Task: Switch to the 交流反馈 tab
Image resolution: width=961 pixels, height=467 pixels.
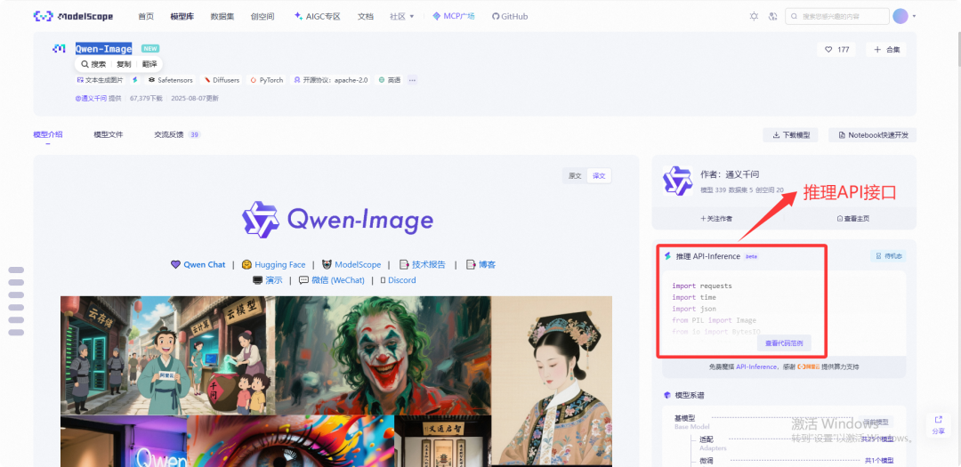Action: 177,135
